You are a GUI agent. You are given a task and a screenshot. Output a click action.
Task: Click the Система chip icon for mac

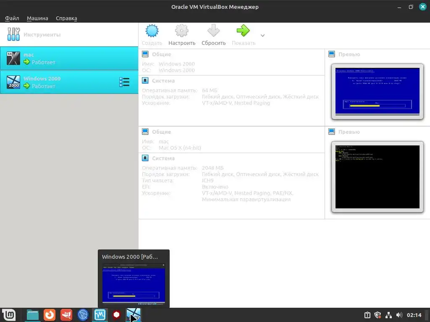pos(145,158)
